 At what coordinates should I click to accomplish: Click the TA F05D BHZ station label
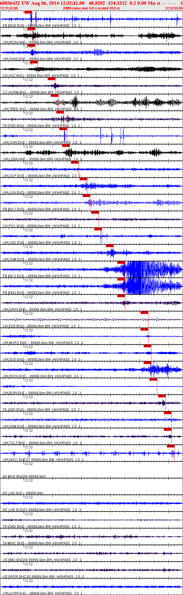pyautogui.click(x=13, y=126)
